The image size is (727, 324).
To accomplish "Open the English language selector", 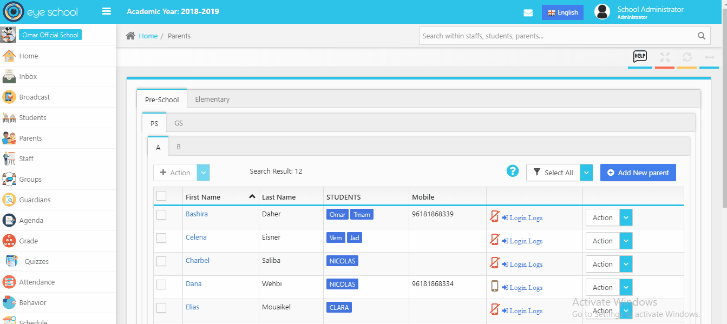I will pos(562,12).
